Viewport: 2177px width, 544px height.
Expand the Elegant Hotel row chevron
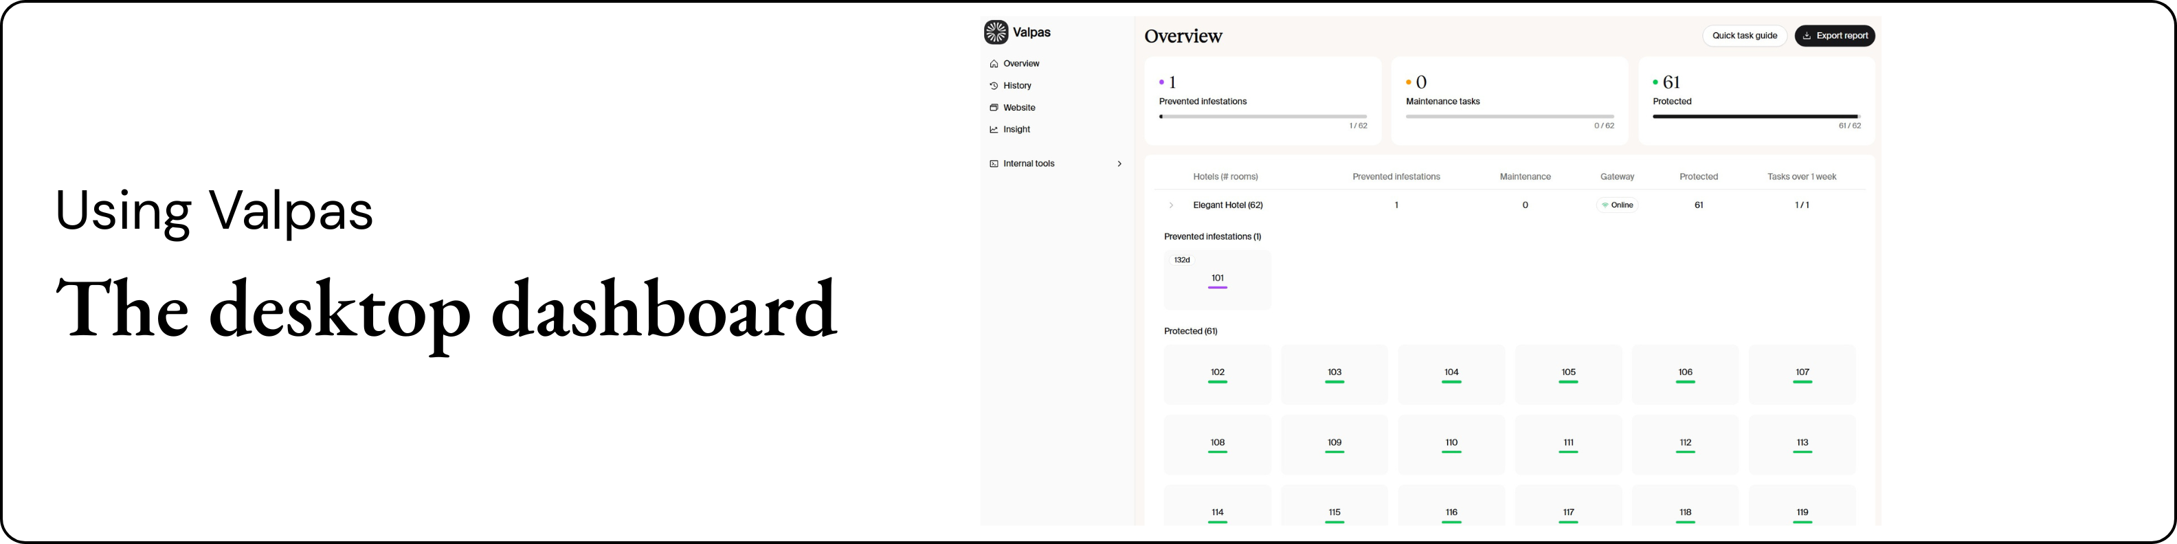point(1172,205)
